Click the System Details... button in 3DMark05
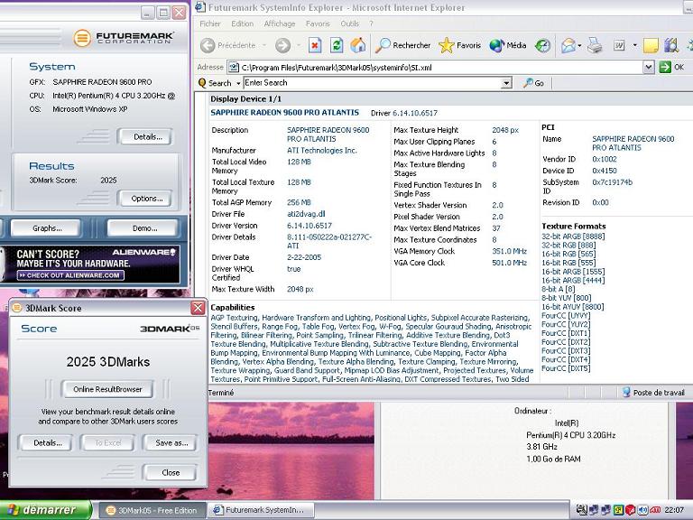Image resolution: width=693 pixels, height=520 pixels. click(145, 136)
